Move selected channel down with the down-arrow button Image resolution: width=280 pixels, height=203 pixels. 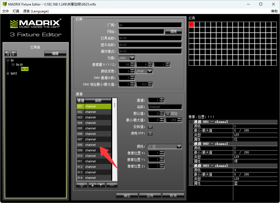click(101, 185)
